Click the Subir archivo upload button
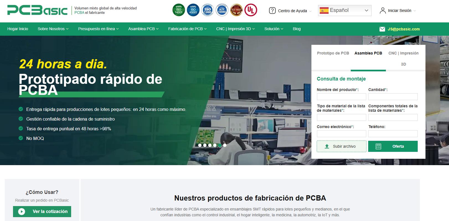 tap(341, 146)
